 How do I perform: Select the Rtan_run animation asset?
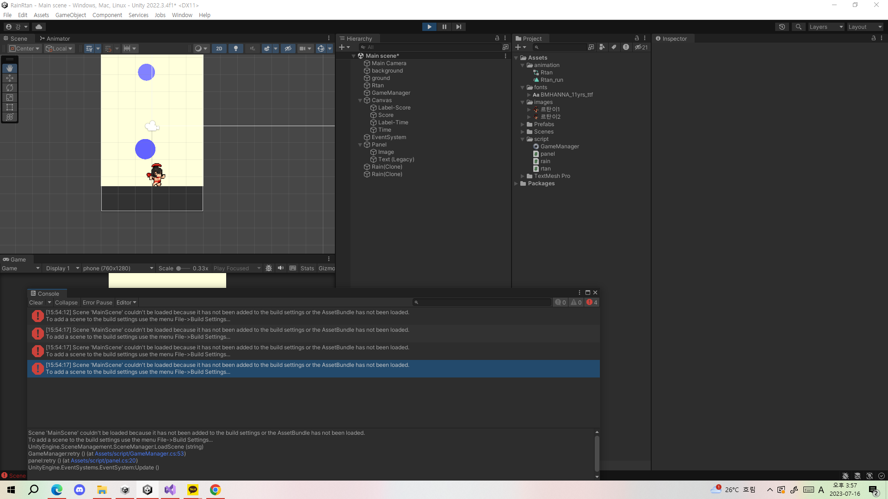click(x=552, y=80)
